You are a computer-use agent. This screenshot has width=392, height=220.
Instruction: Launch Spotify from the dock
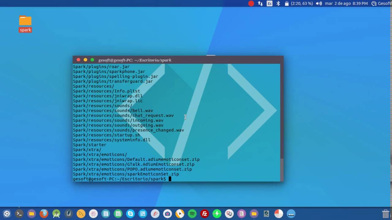pyautogui.click(x=192, y=214)
